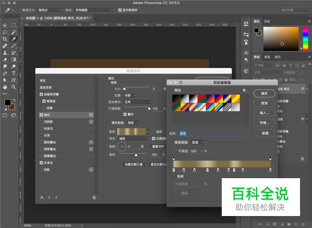
Task: Click the rainbow hue slider strip
Action: click(x=307, y=37)
